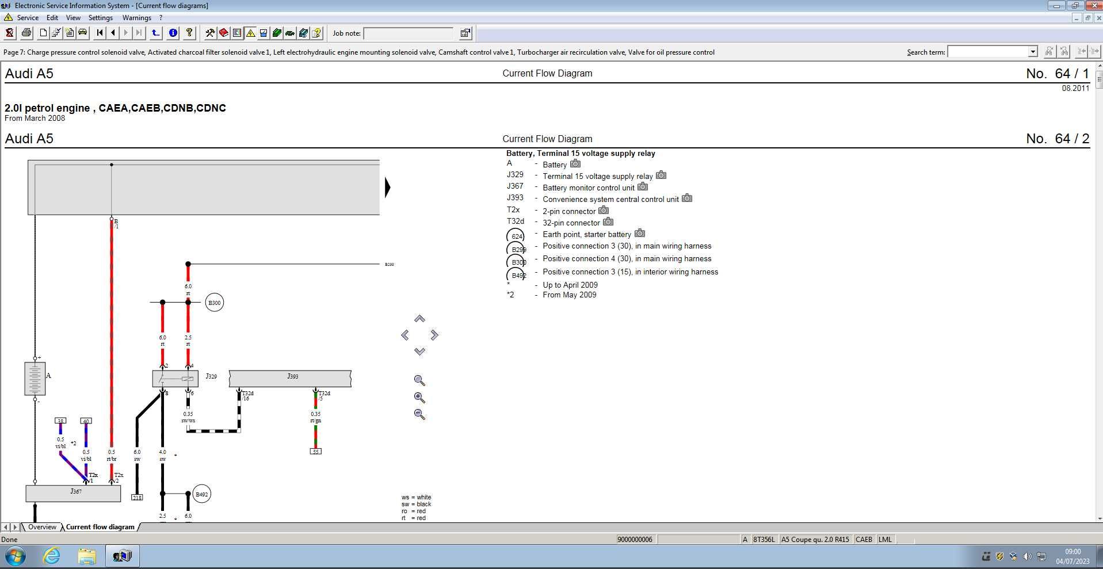
Task: Select the Current flow diagram tab
Action: pos(100,527)
